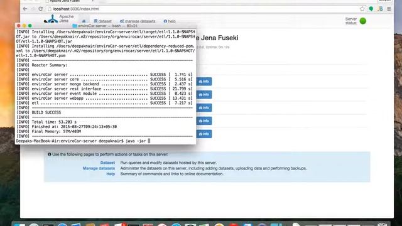This screenshot has width=402, height=226.
Task: Minimize the terminal with yellow button
Action: click(24, 26)
